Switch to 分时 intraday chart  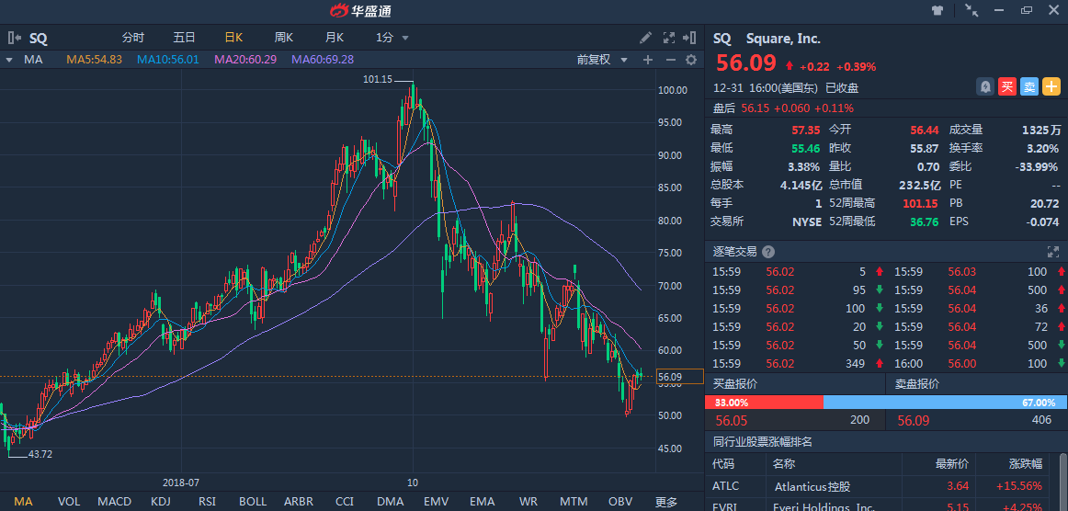coord(133,39)
